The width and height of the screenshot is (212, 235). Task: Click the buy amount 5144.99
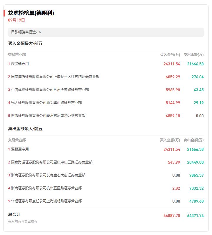pos(173,103)
